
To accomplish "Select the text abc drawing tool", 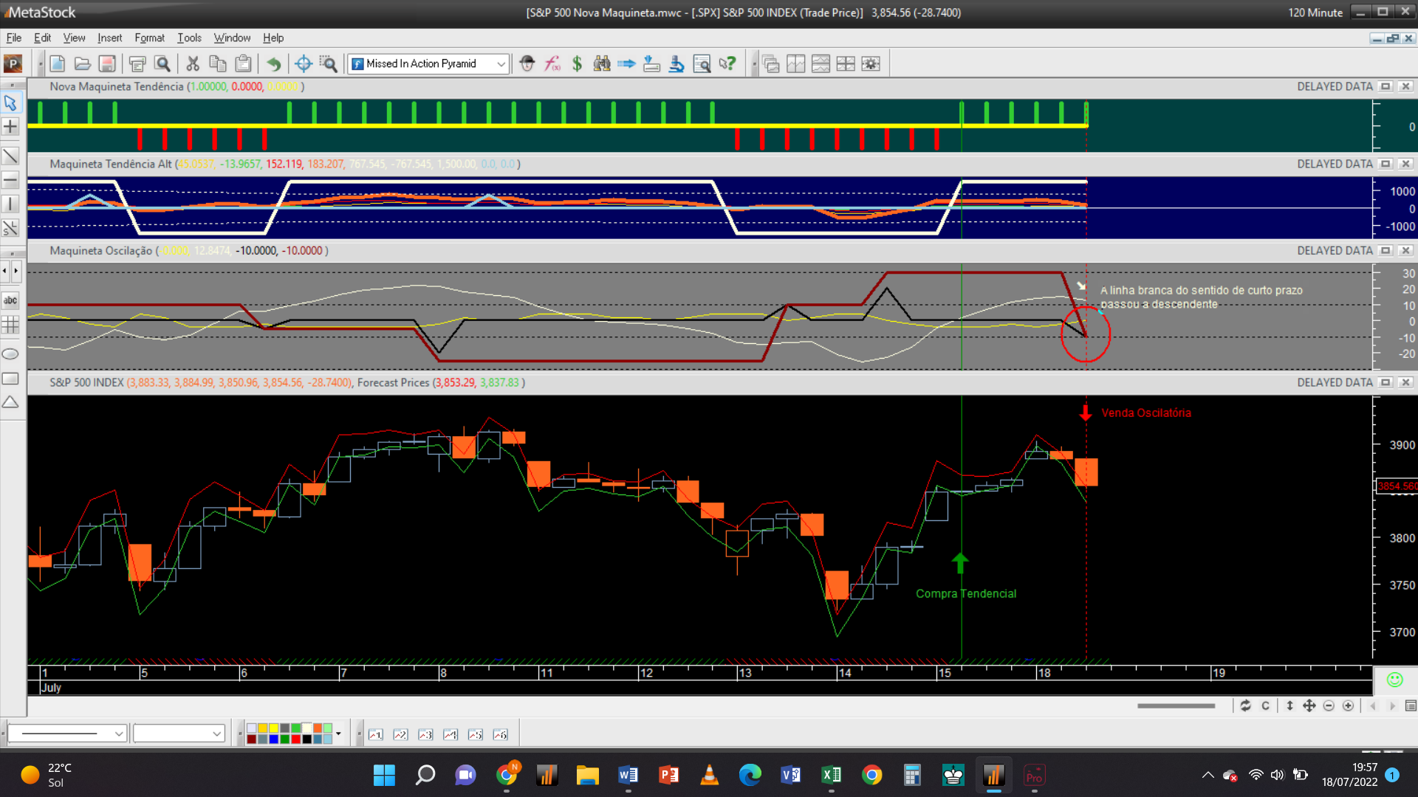I will pyautogui.click(x=10, y=300).
